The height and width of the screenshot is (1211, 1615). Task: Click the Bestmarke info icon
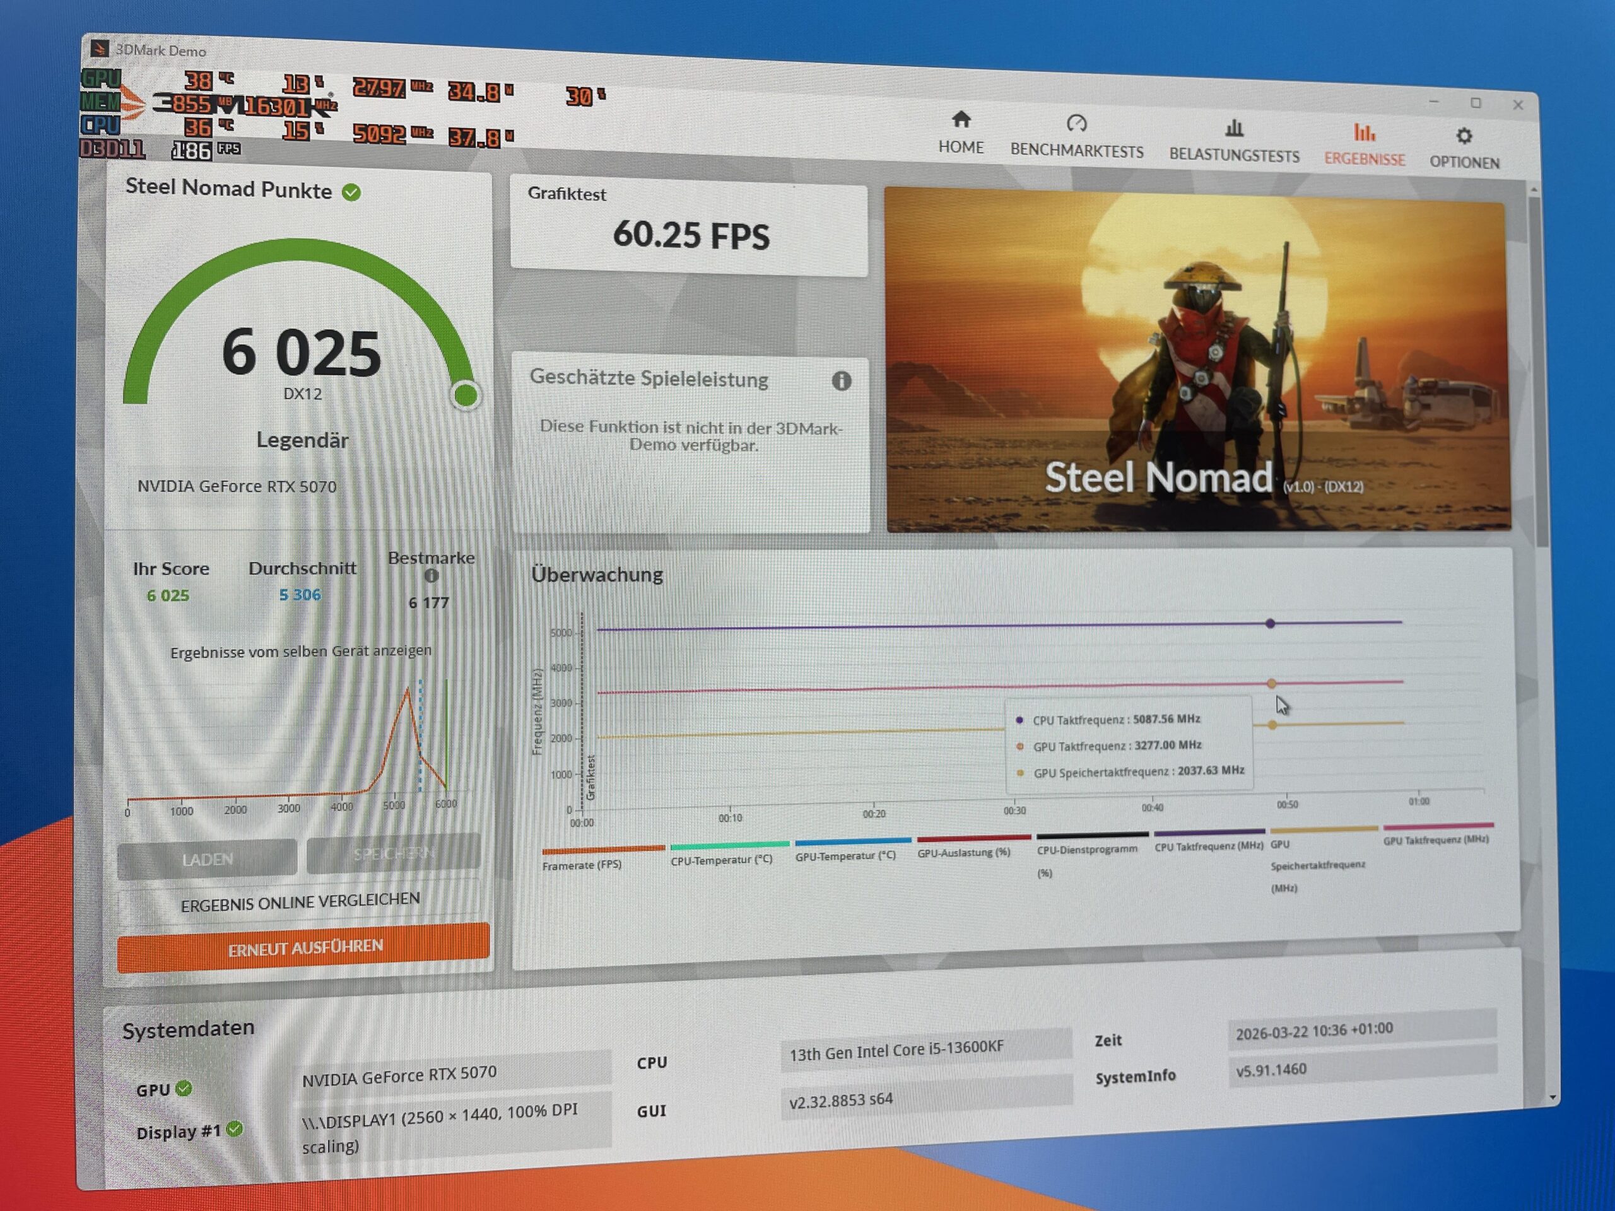pos(432,576)
